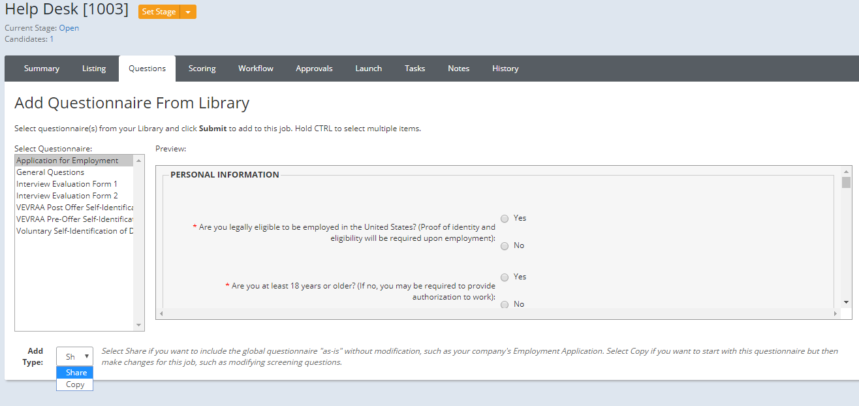Open the Approvals tab
The width and height of the screenshot is (859, 406).
(x=314, y=69)
